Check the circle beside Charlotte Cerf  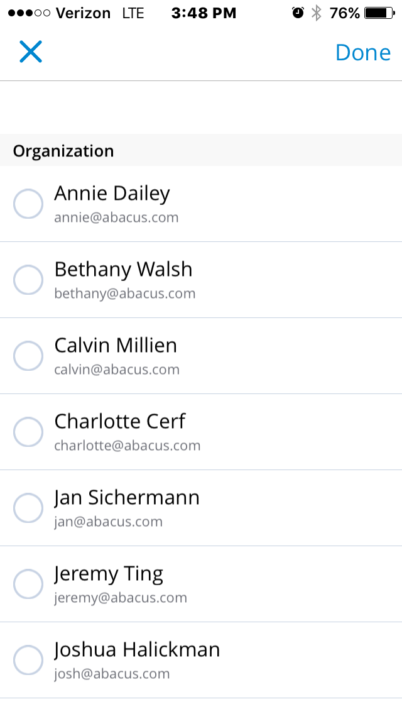point(28,432)
